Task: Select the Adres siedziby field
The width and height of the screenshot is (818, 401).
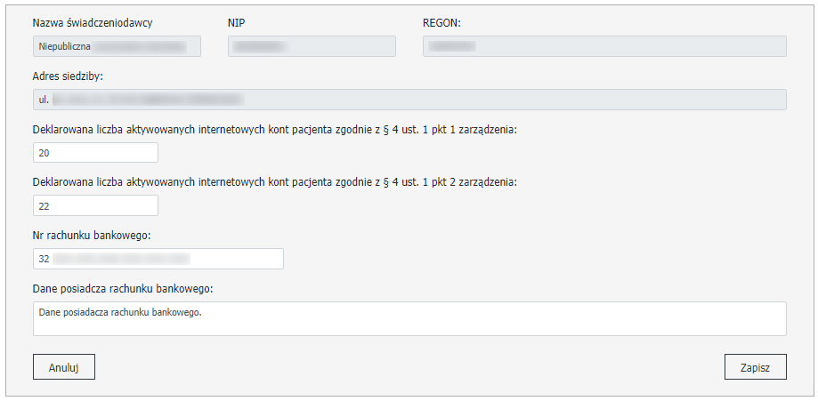Action: coord(409,100)
